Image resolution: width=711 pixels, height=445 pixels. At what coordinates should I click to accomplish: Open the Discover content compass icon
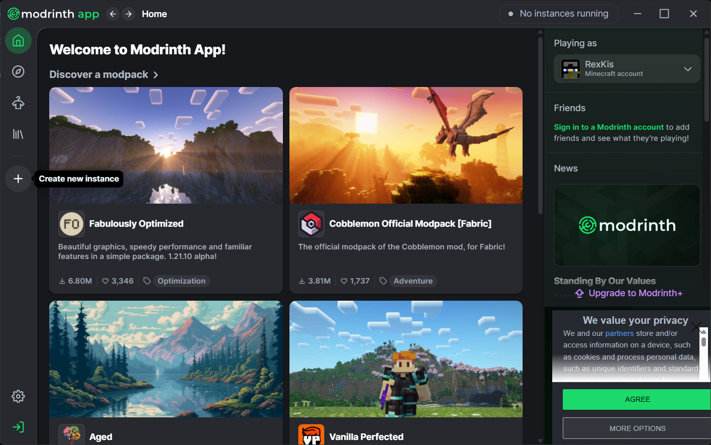pyautogui.click(x=18, y=72)
